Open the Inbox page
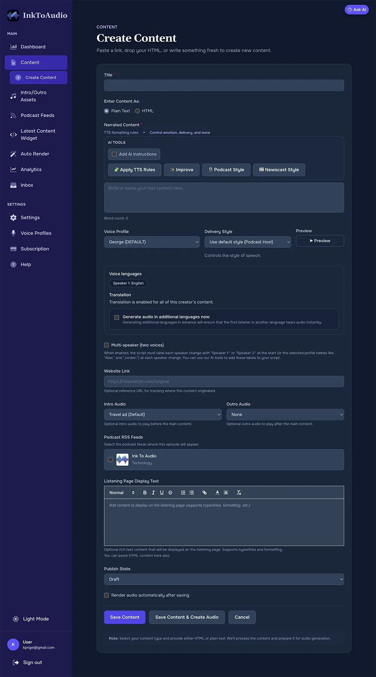Image resolution: width=376 pixels, height=677 pixels. 36,185
